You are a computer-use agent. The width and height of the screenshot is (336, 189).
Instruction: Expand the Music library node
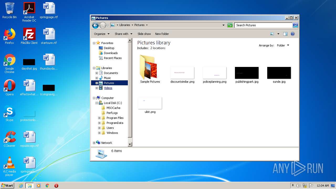tap(97, 78)
